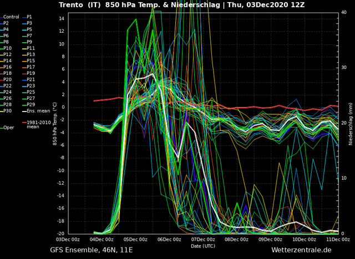Click the P14 legend entry

(x=6, y=60)
